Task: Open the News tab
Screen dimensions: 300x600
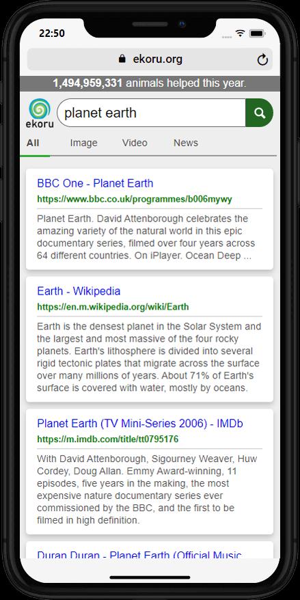Action: tap(186, 143)
